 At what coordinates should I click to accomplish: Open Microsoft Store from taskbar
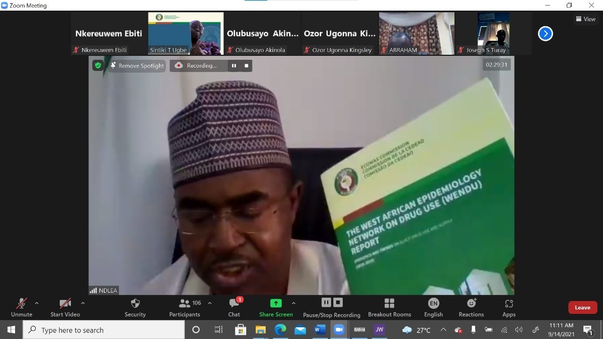(241, 330)
